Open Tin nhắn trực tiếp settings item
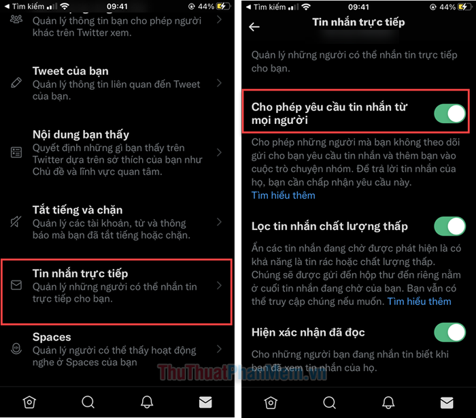 click(116, 292)
